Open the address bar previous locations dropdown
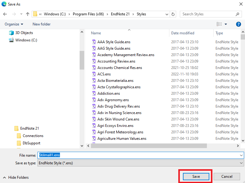The image size is (245, 183). click(167, 14)
